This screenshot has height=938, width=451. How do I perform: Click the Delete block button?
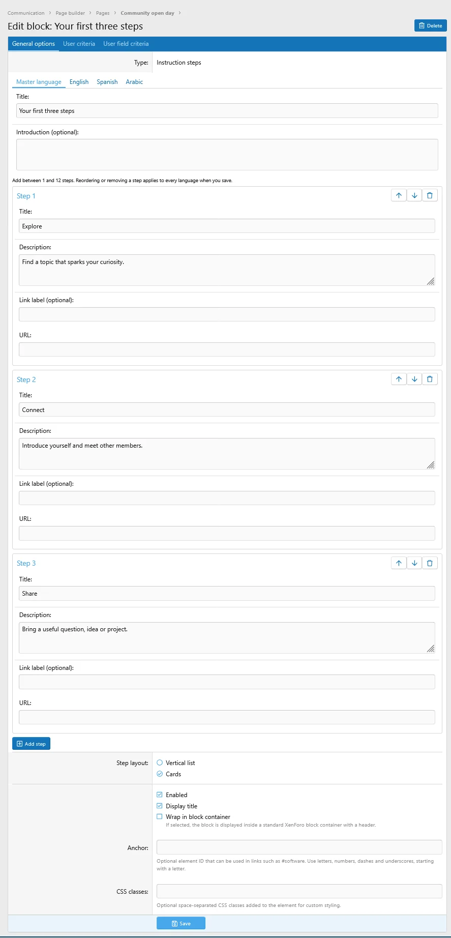430,25
